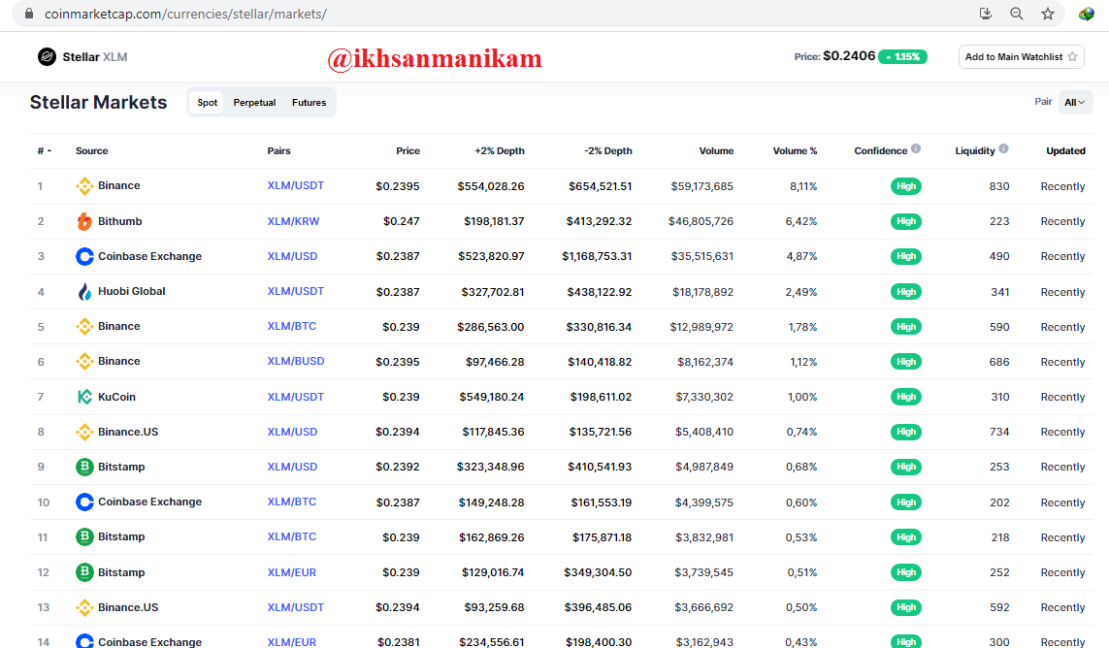The width and height of the screenshot is (1109, 648).
Task: Sort by the Updated column header
Action: click(1066, 150)
